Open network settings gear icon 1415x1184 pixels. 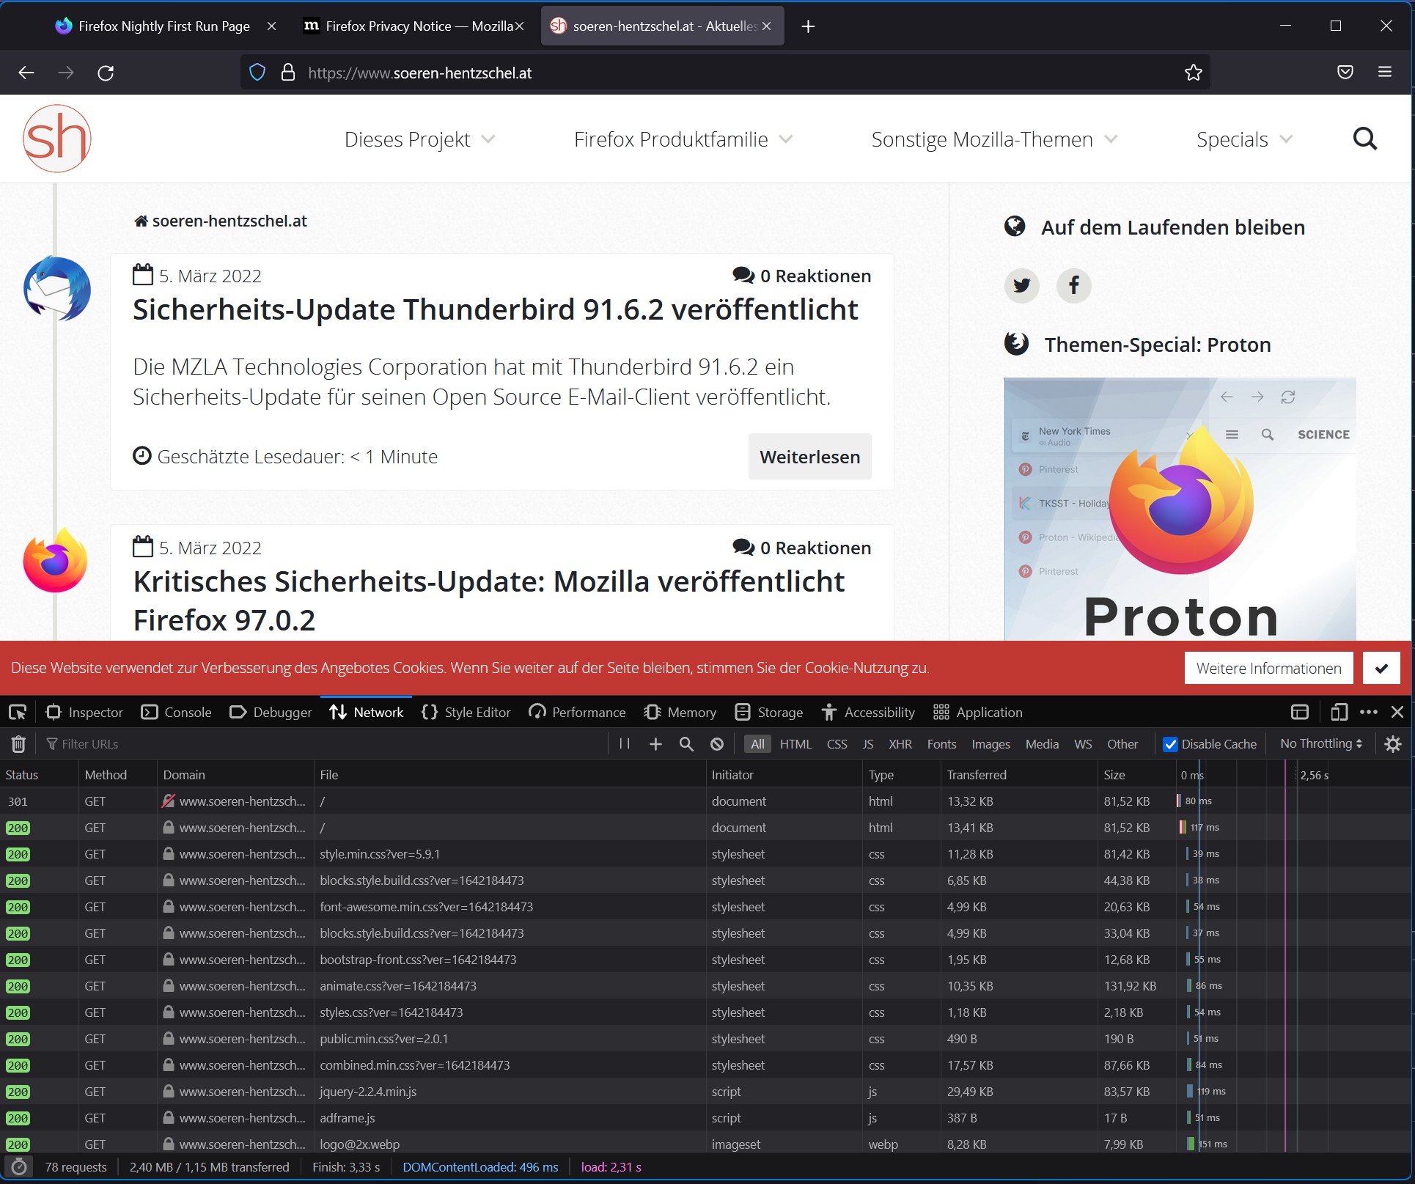click(x=1393, y=744)
